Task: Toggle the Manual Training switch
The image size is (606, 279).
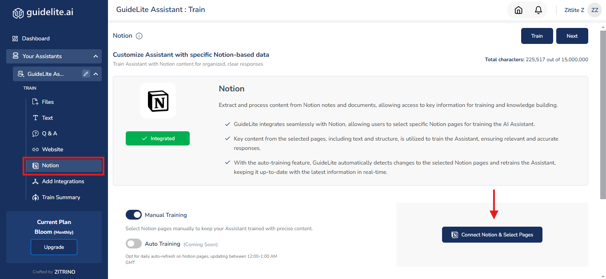Action: [134, 215]
